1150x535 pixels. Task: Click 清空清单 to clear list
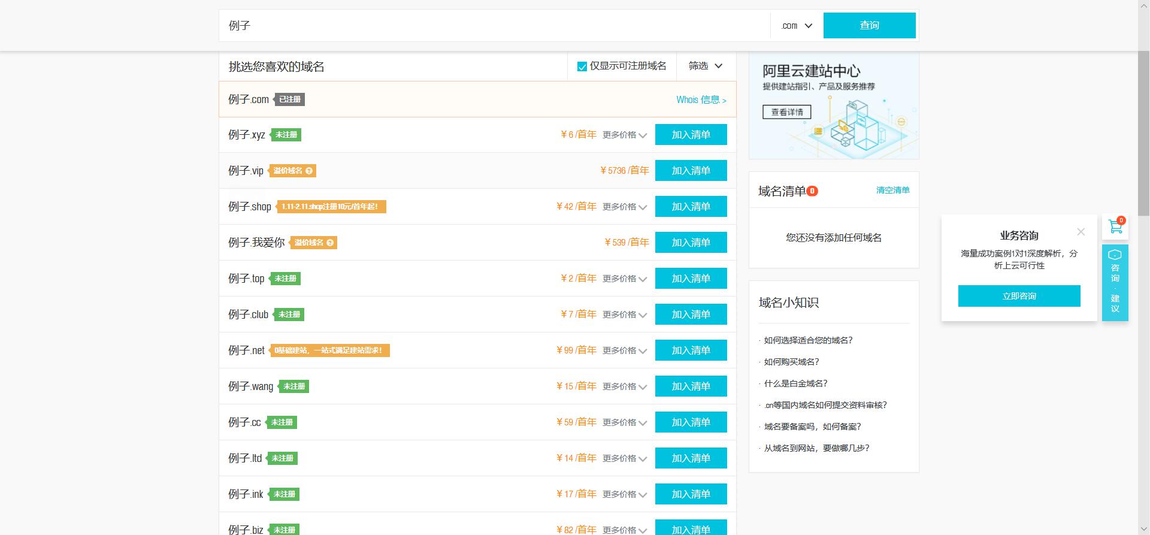pyautogui.click(x=892, y=190)
